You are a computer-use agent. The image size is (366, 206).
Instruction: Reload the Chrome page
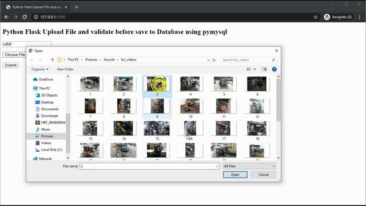pyautogui.click(x=25, y=17)
